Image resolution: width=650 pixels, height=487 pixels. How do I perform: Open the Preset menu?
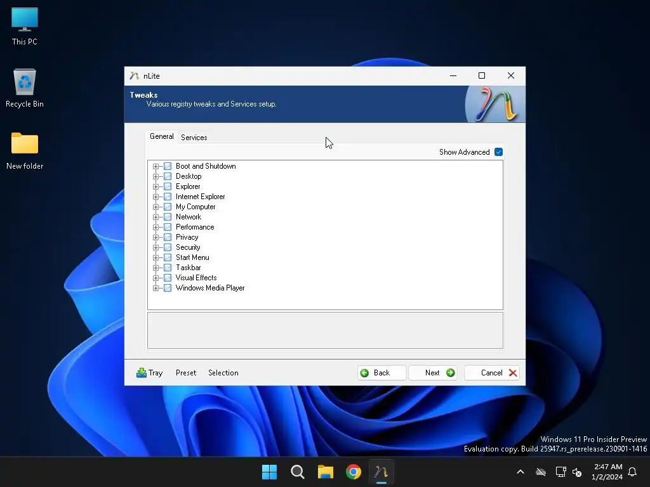point(186,373)
